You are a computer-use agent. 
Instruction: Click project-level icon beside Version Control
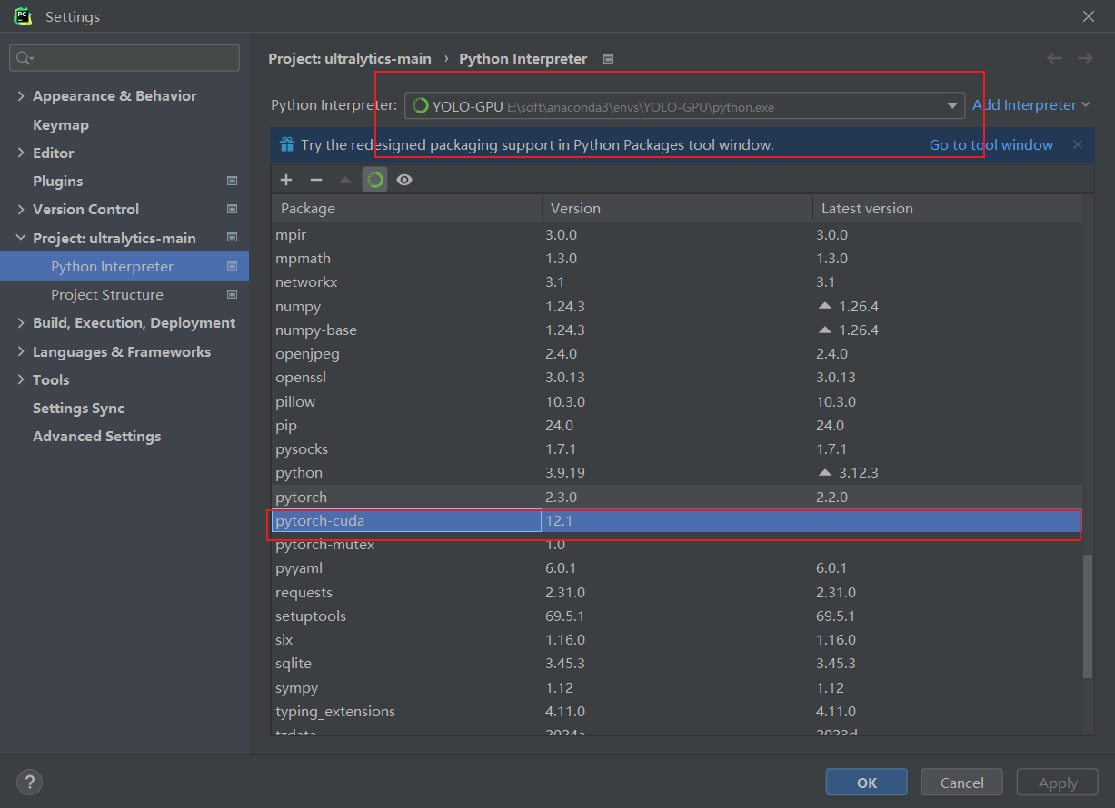[232, 209]
